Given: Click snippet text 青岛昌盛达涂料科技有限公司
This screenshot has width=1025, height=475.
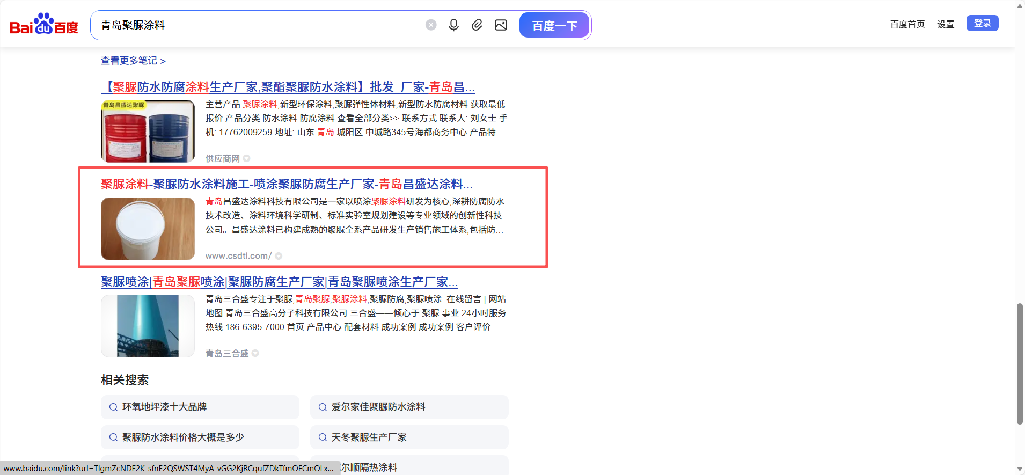Looking at the screenshot, I should pyautogui.click(x=262, y=201).
